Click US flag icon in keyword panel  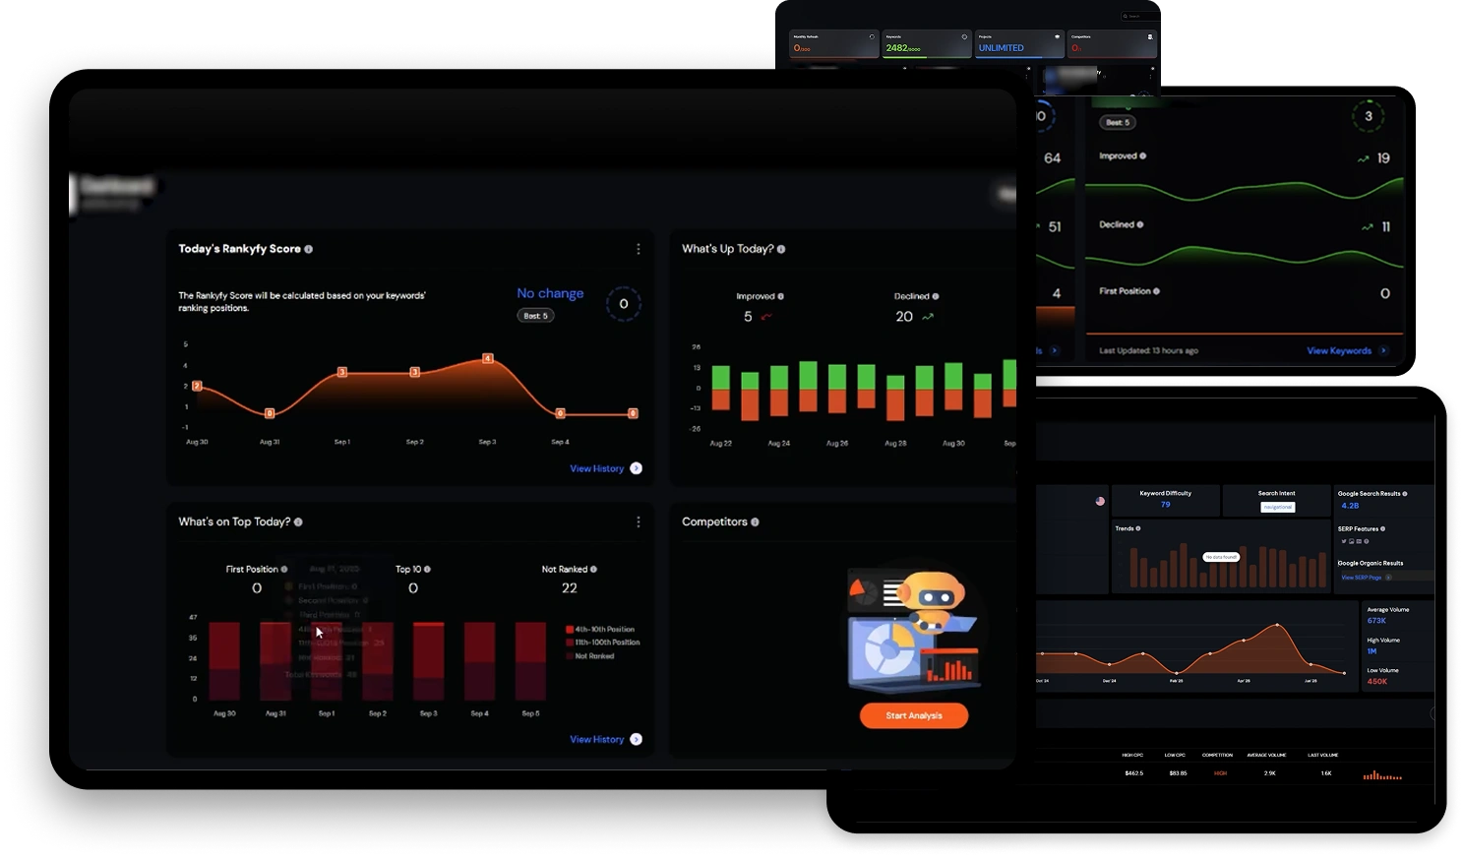[x=1100, y=501]
